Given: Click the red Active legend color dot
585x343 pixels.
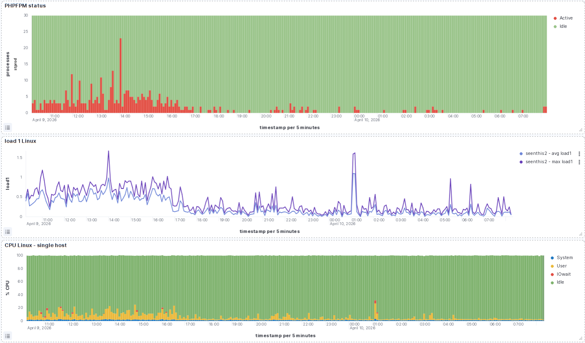Looking at the screenshot, I should [x=555, y=18].
